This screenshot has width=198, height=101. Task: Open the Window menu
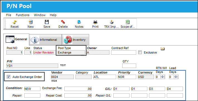coord(40,15)
